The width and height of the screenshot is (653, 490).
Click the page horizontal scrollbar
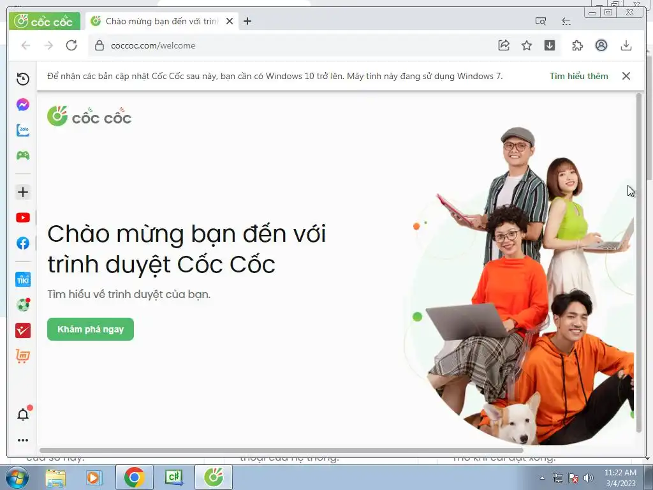tap(281, 450)
